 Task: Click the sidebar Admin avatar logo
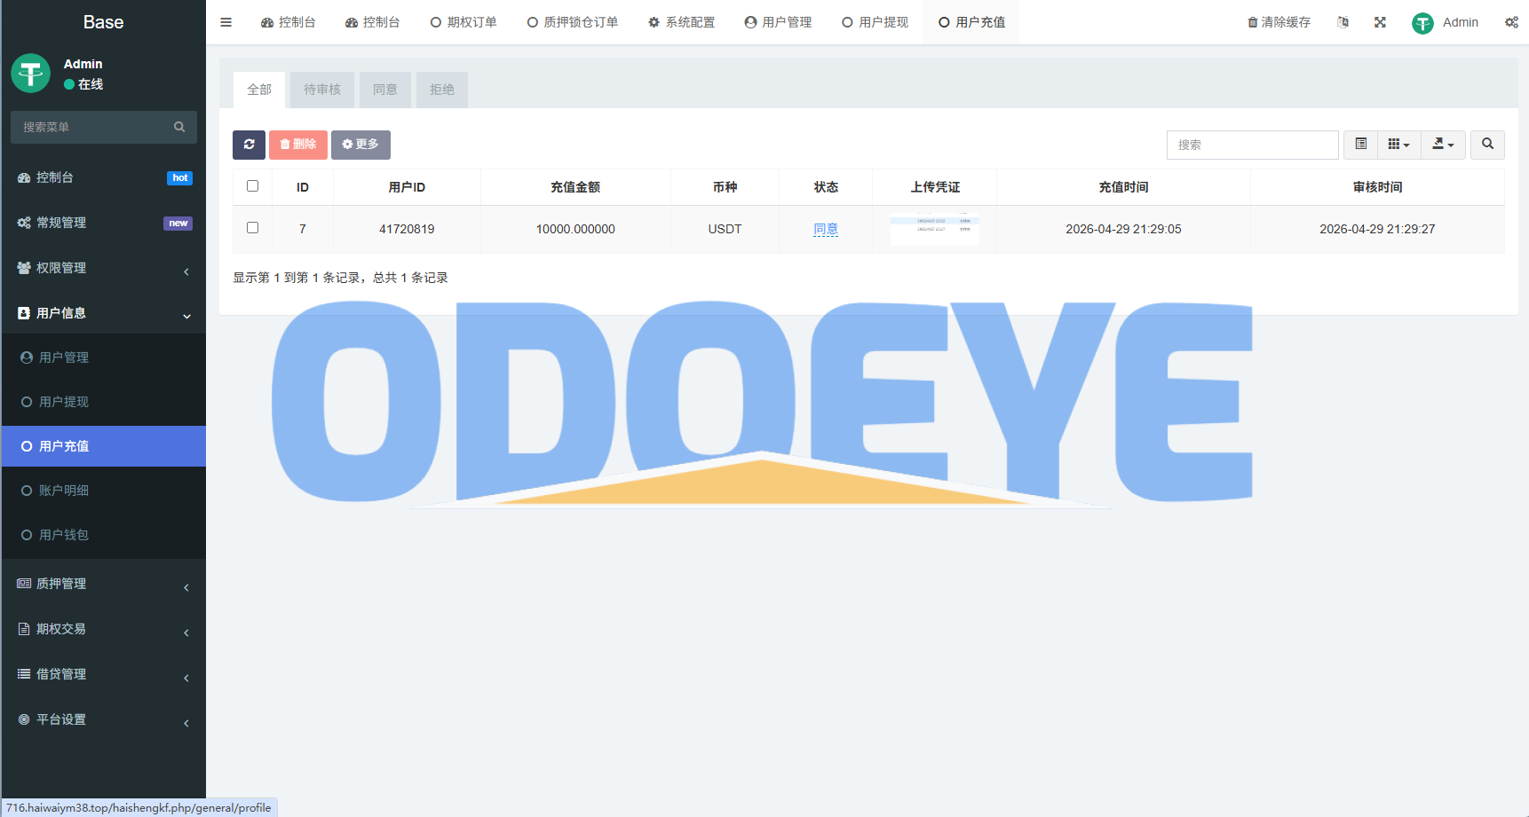coord(31,73)
